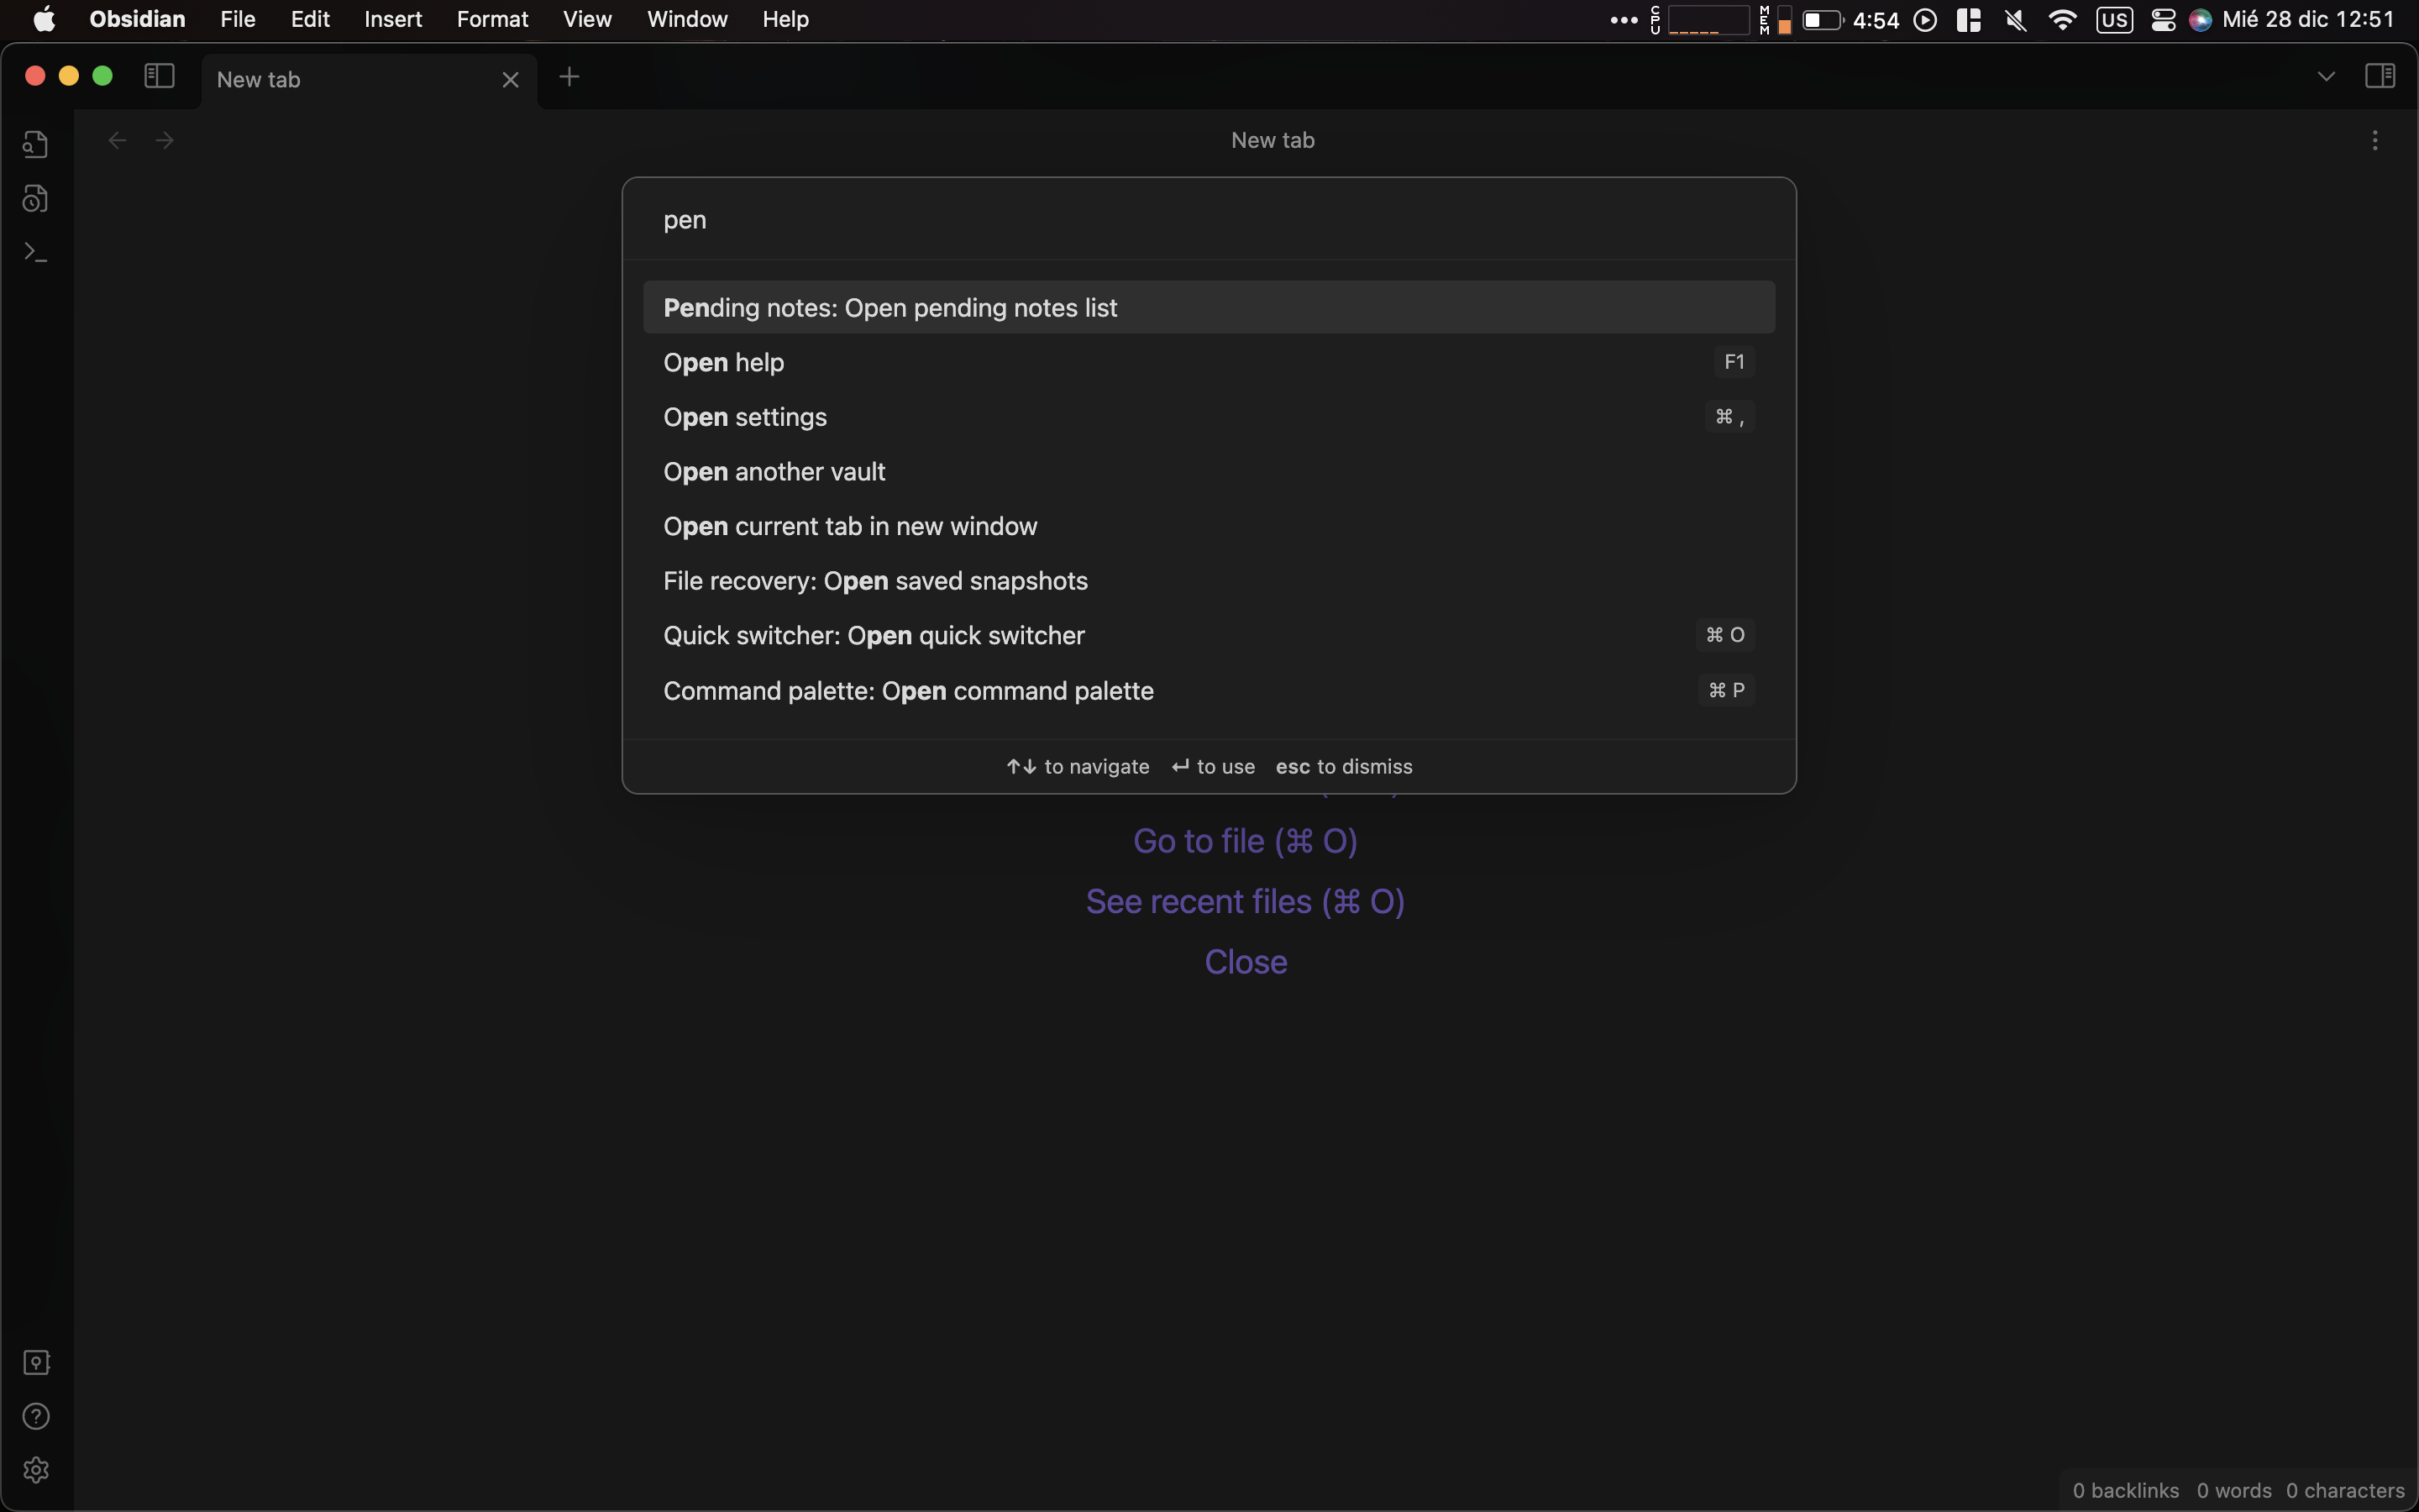Screen dimensions: 2419x1512
Task: Click the command palette search field
Action: [1208, 220]
